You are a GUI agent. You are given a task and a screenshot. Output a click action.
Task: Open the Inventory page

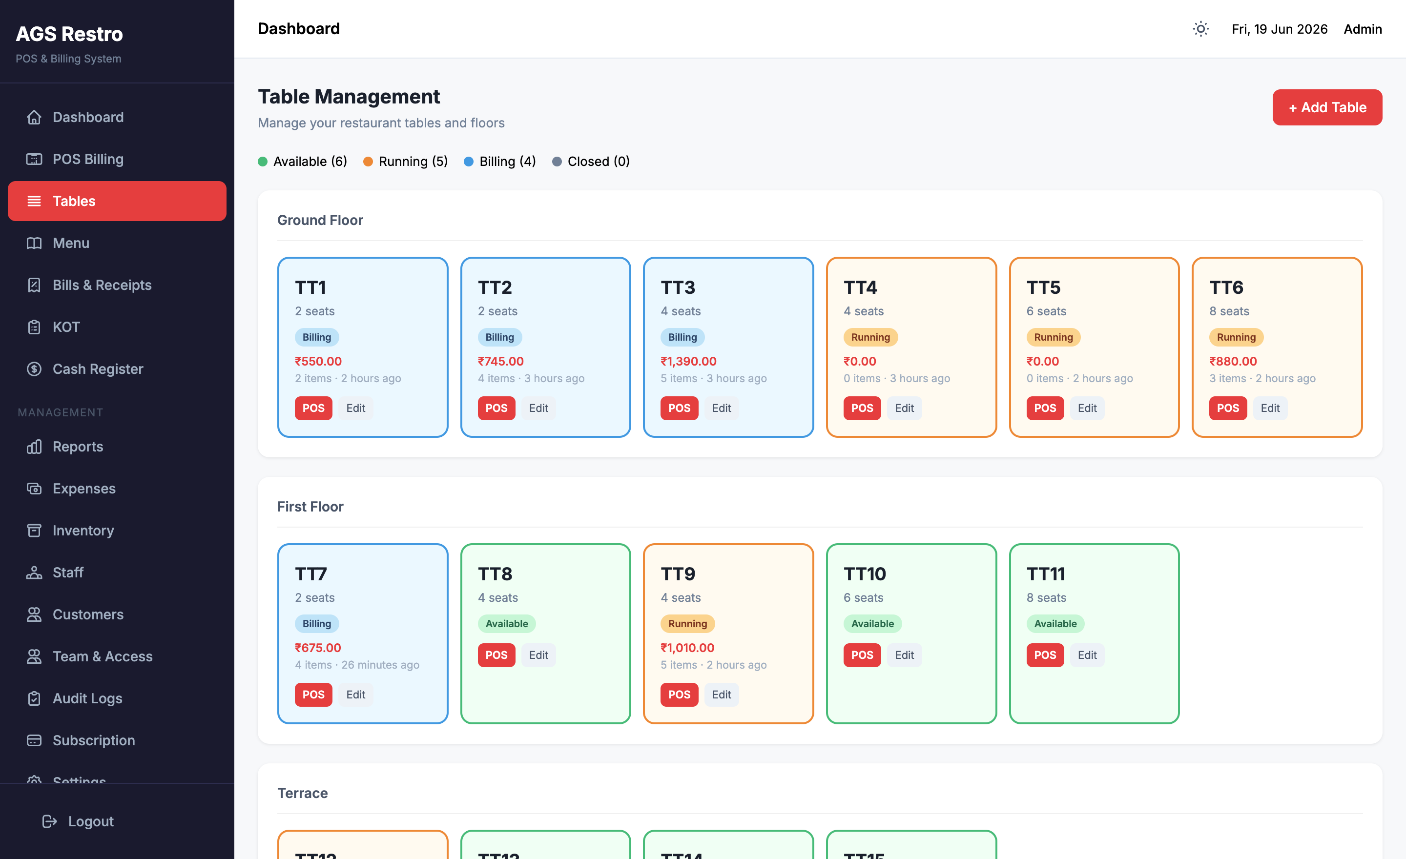[117, 531]
